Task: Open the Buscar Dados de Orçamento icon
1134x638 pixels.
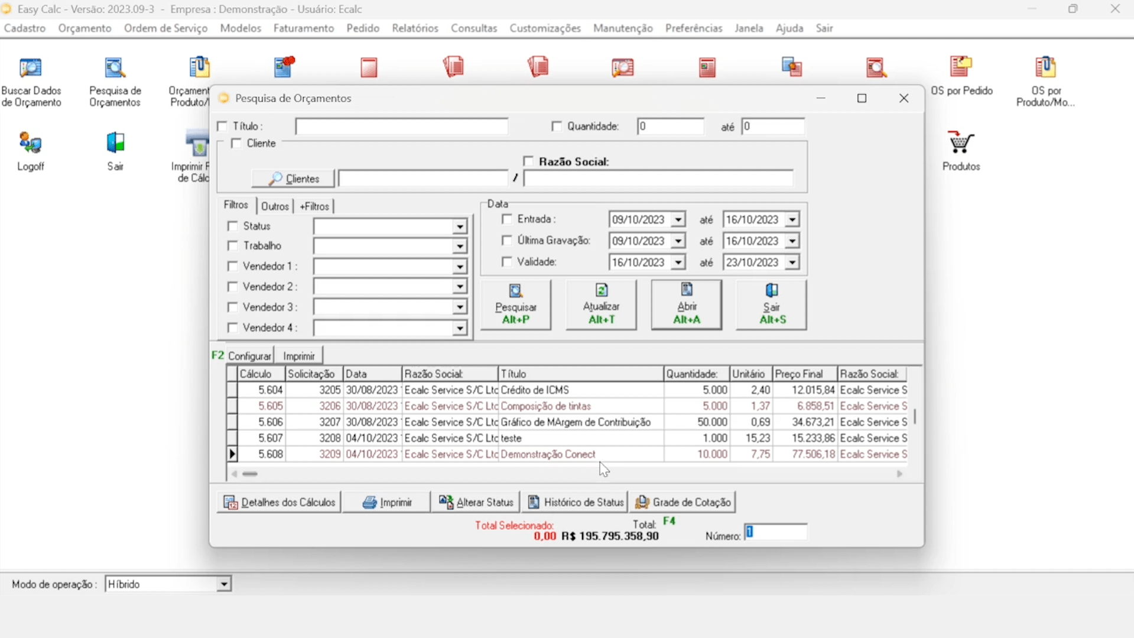Action: tap(31, 69)
